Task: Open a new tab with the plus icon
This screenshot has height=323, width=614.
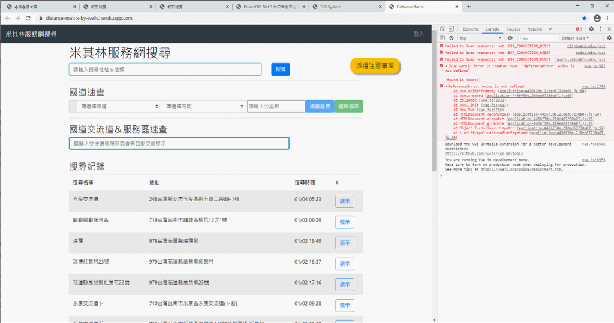Action: (469, 7)
